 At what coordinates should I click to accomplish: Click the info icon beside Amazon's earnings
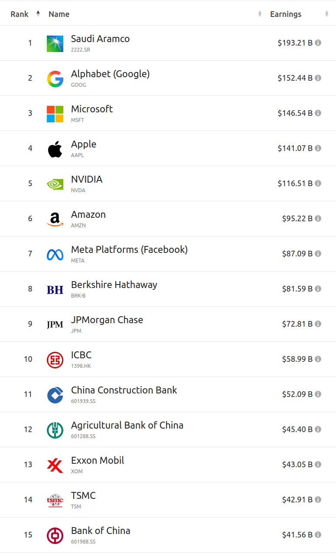click(318, 219)
